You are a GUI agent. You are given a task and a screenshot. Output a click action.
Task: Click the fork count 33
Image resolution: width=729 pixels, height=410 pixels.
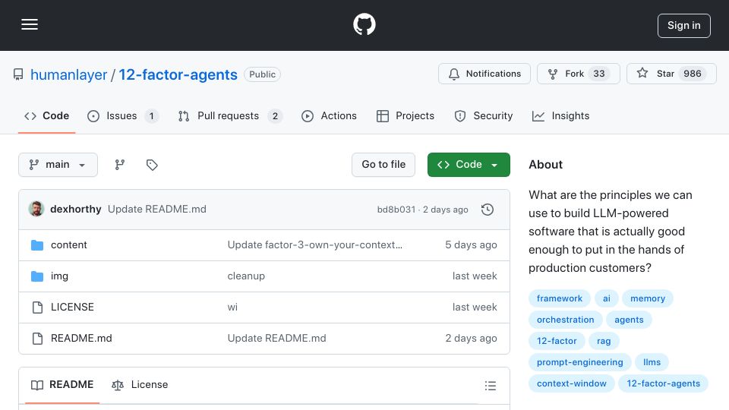[599, 74]
